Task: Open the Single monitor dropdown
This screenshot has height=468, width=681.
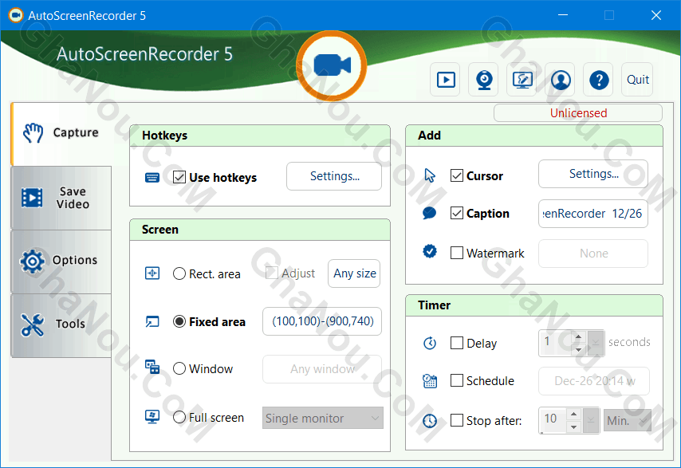Action: click(323, 418)
